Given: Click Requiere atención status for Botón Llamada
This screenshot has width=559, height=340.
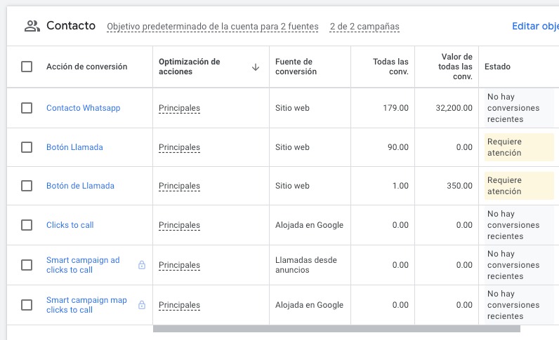Looking at the screenshot, I should click(x=518, y=147).
